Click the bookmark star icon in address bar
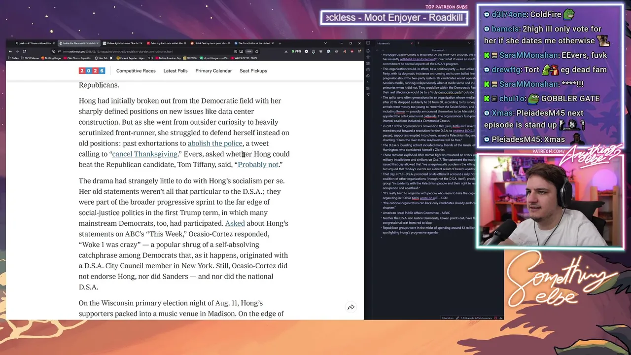 257,51
